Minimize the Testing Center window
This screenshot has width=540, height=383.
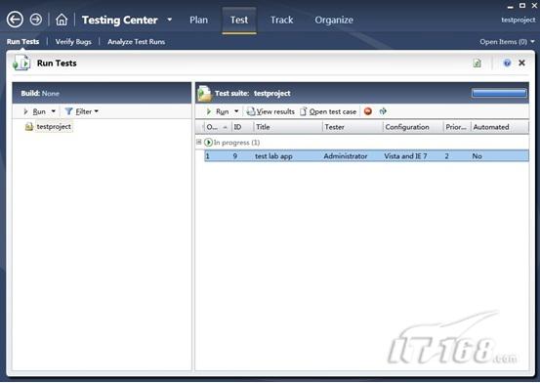510,6
